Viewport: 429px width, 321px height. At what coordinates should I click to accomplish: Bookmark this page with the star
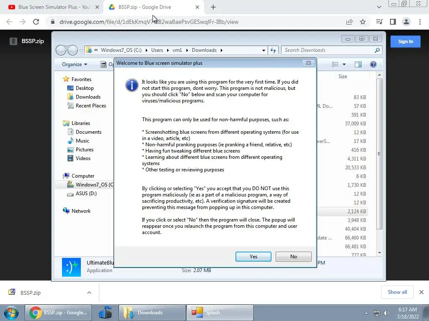[x=363, y=22]
